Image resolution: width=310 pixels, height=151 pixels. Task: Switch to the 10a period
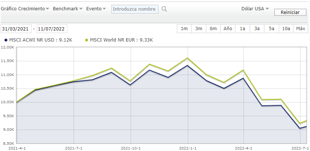pos(286,29)
